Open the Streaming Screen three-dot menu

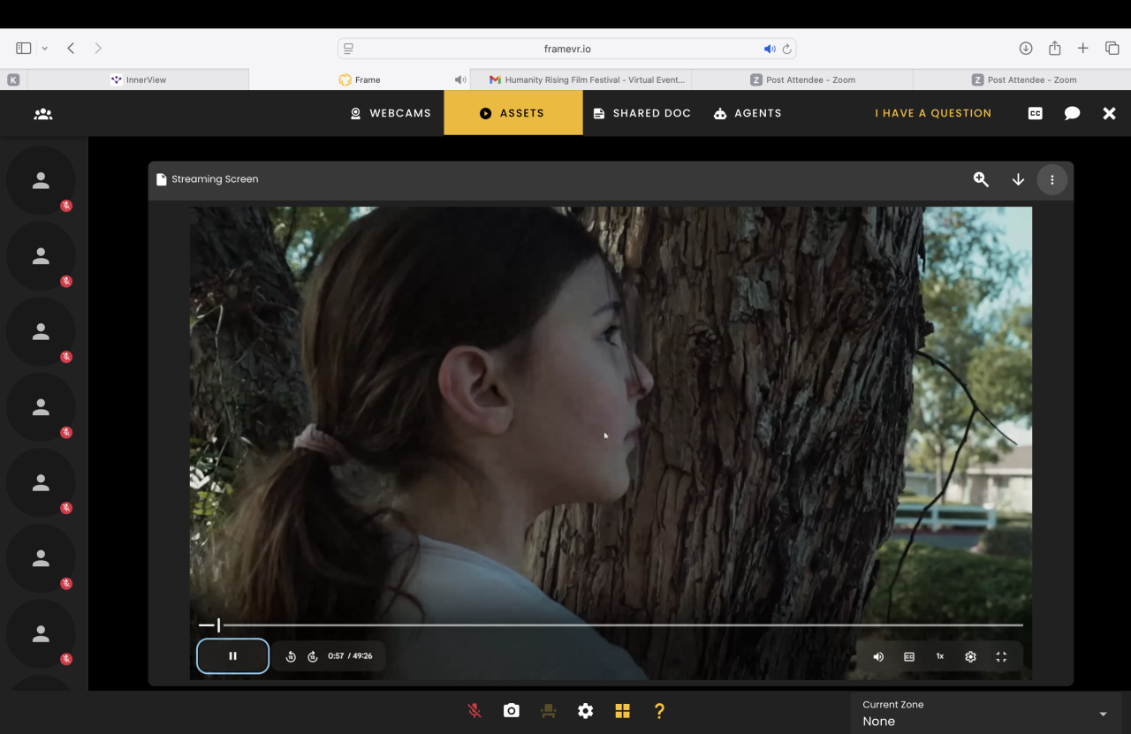[x=1051, y=179]
